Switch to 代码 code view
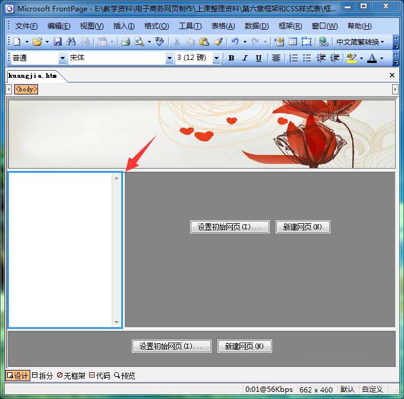This screenshot has width=404, height=399. click(99, 376)
